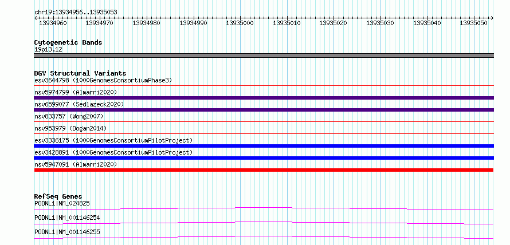Click ruler position 13934960
Image resolution: width=510 pixels, height=245 pixels.
pyautogui.click(x=53, y=23)
